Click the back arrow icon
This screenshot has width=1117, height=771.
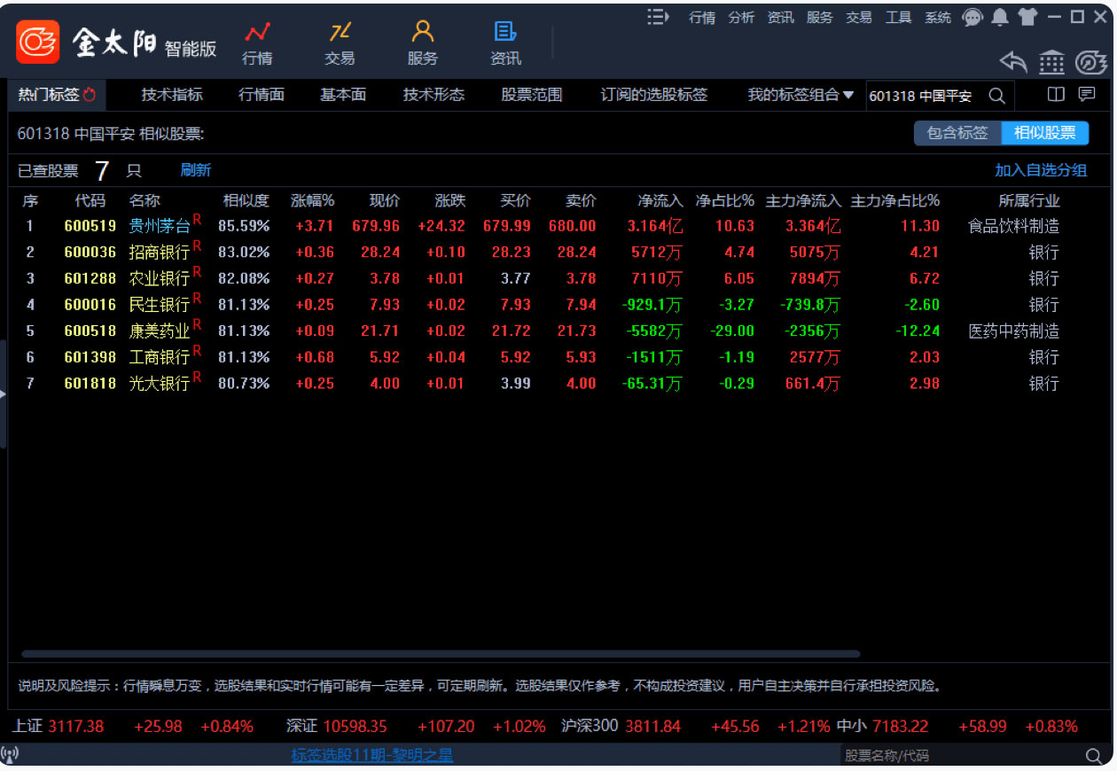tap(1013, 62)
